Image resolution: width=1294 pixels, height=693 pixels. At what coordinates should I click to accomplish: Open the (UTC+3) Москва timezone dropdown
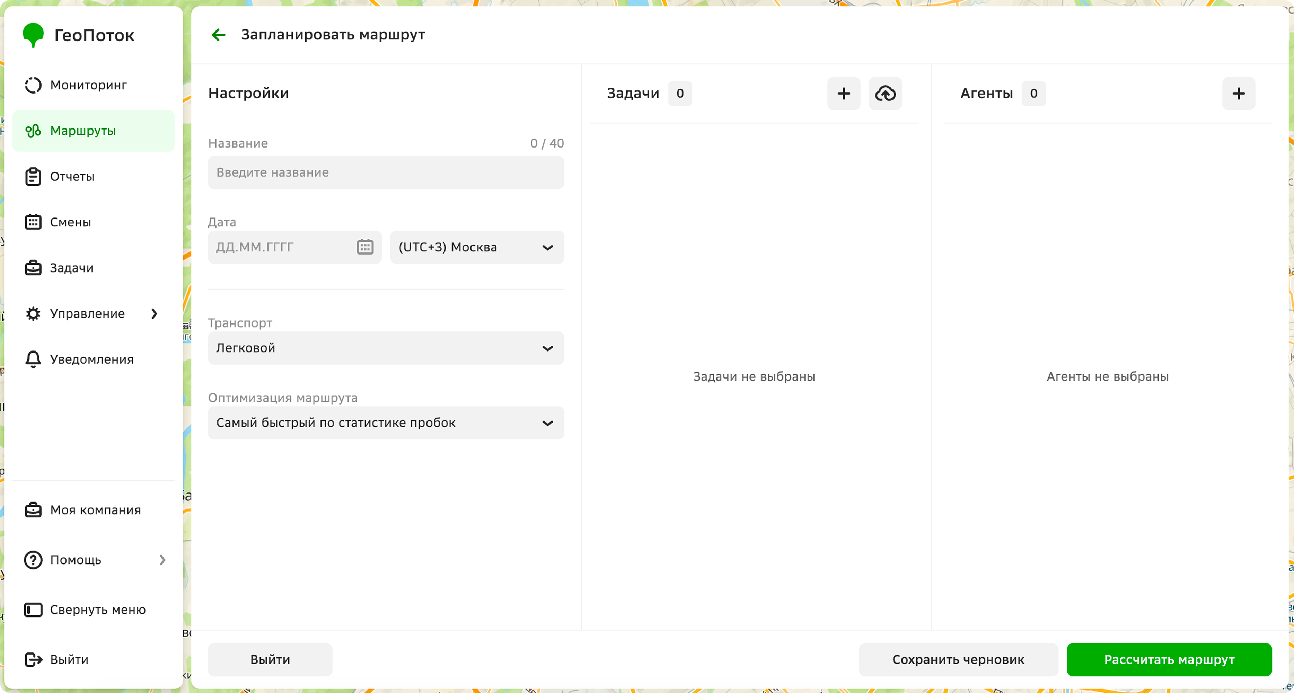pyautogui.click(x=477, y=247)
